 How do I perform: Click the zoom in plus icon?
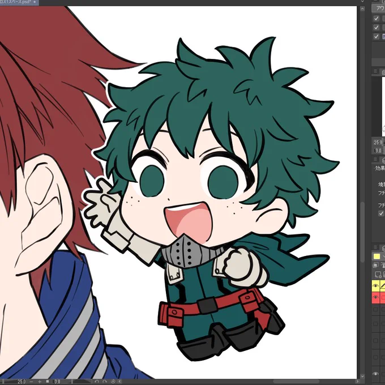tap(40, 382)
